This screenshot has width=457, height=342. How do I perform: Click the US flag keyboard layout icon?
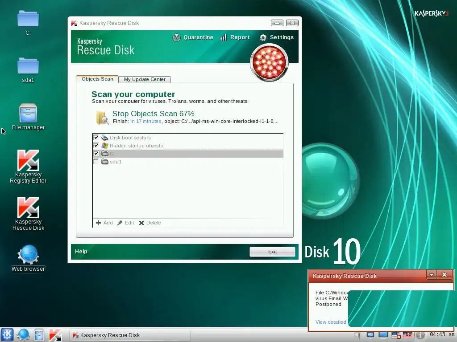click(408, 335)
